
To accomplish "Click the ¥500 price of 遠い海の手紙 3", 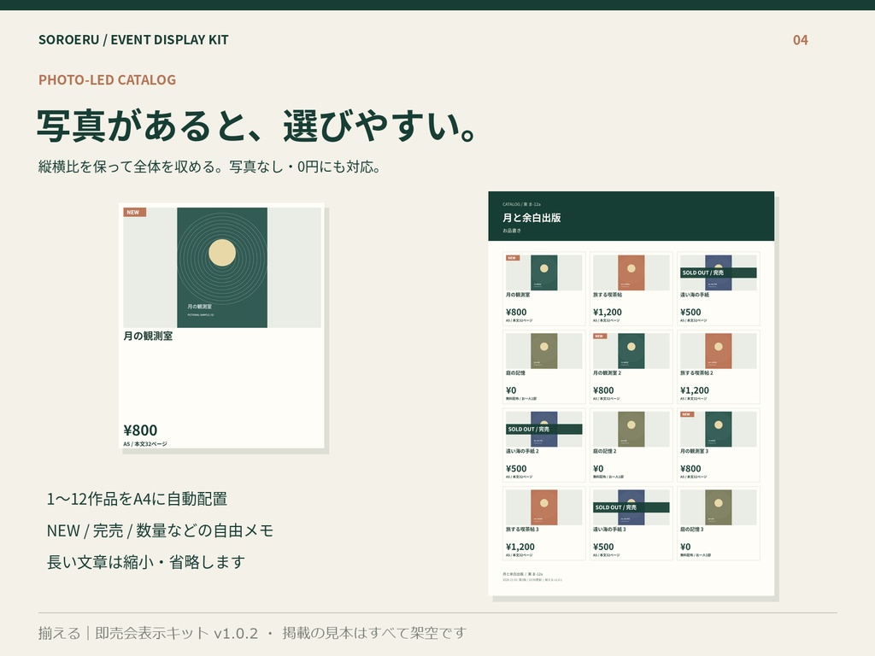I will pyautogui.click(x=603, y=547).
